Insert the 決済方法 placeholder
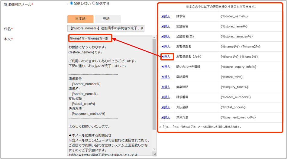The image size is (287, 159). [x=166, y=117]
